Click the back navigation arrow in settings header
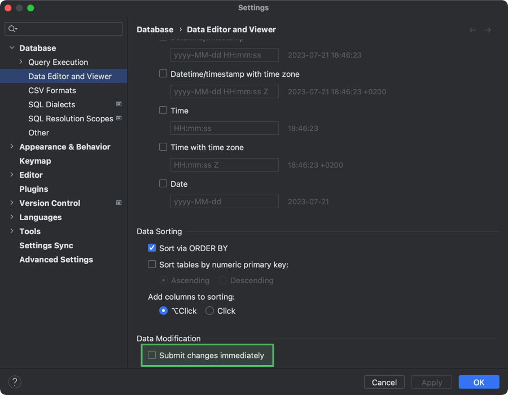 click(x=472, y=30)
